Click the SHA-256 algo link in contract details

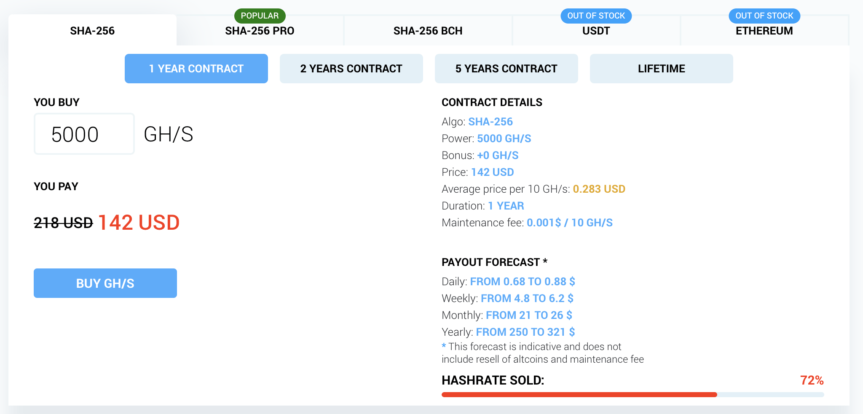tap(490, 122)
